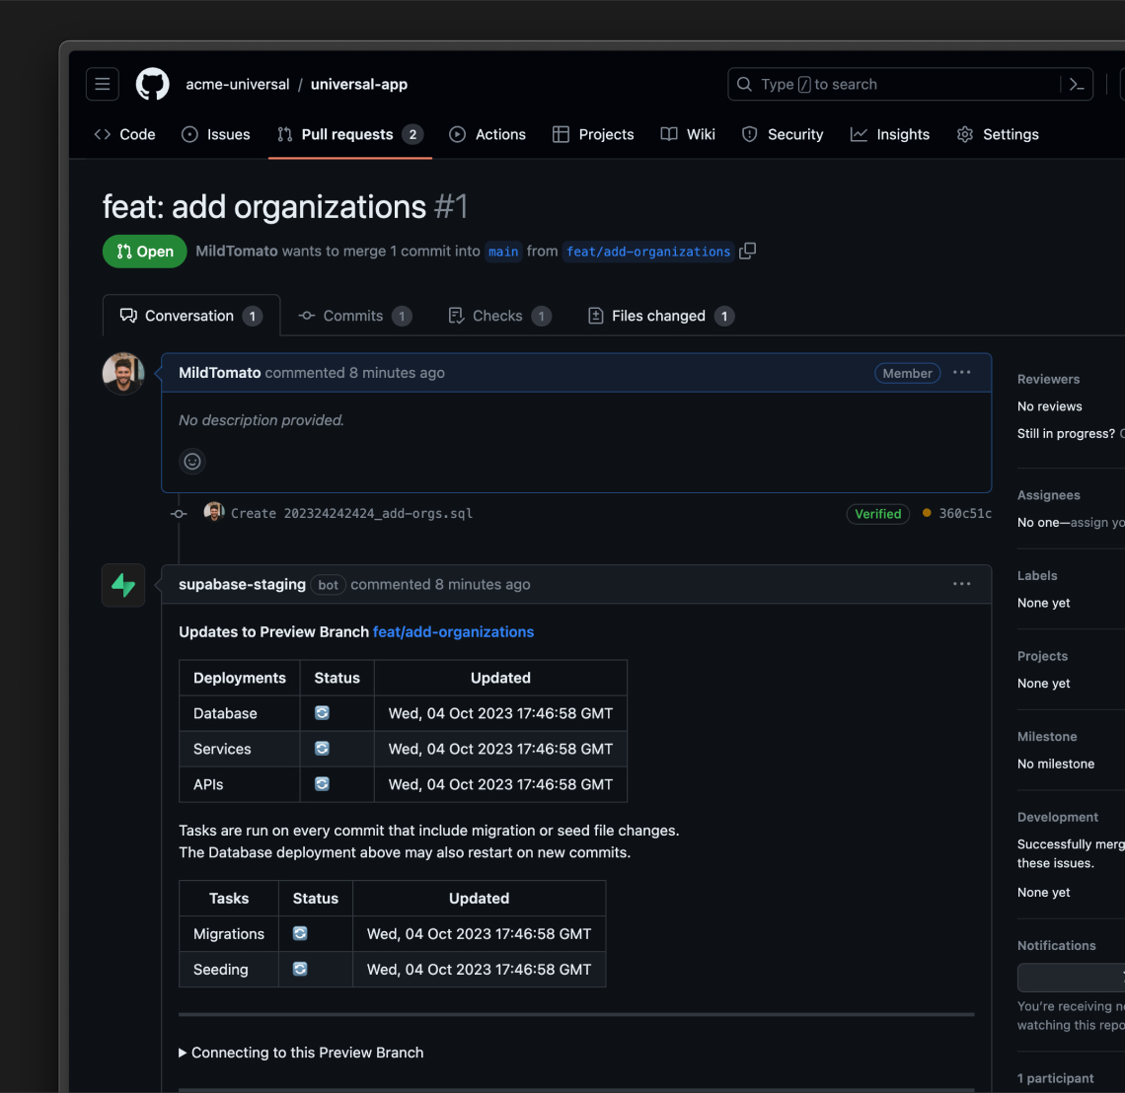The height and width of the screenshot is (1093, 1125).
Task: Click the Verified commit badge
Action: pyautogui.click(x=877, y=514)
